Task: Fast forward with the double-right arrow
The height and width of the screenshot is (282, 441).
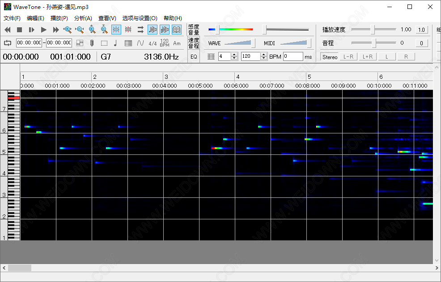Action: click(56, 30)
